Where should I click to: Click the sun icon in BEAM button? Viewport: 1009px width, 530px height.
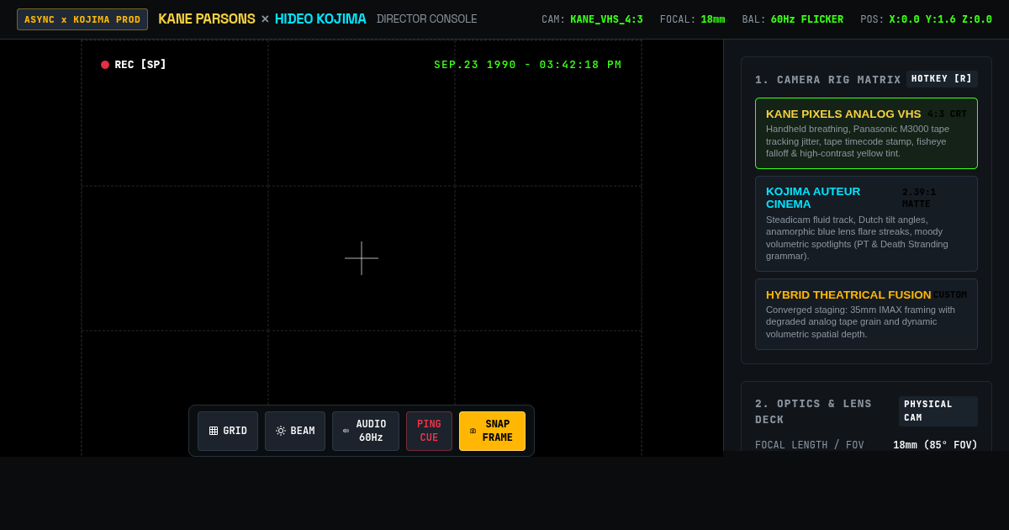pyautogui.click(x=281, y=431)
